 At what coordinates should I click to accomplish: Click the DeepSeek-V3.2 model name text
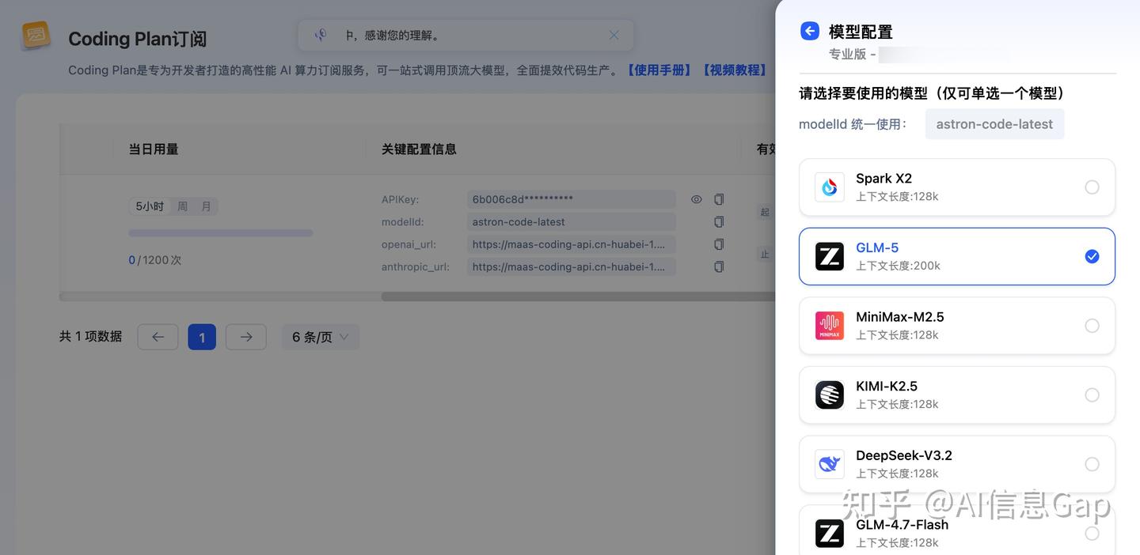point(904,455)
